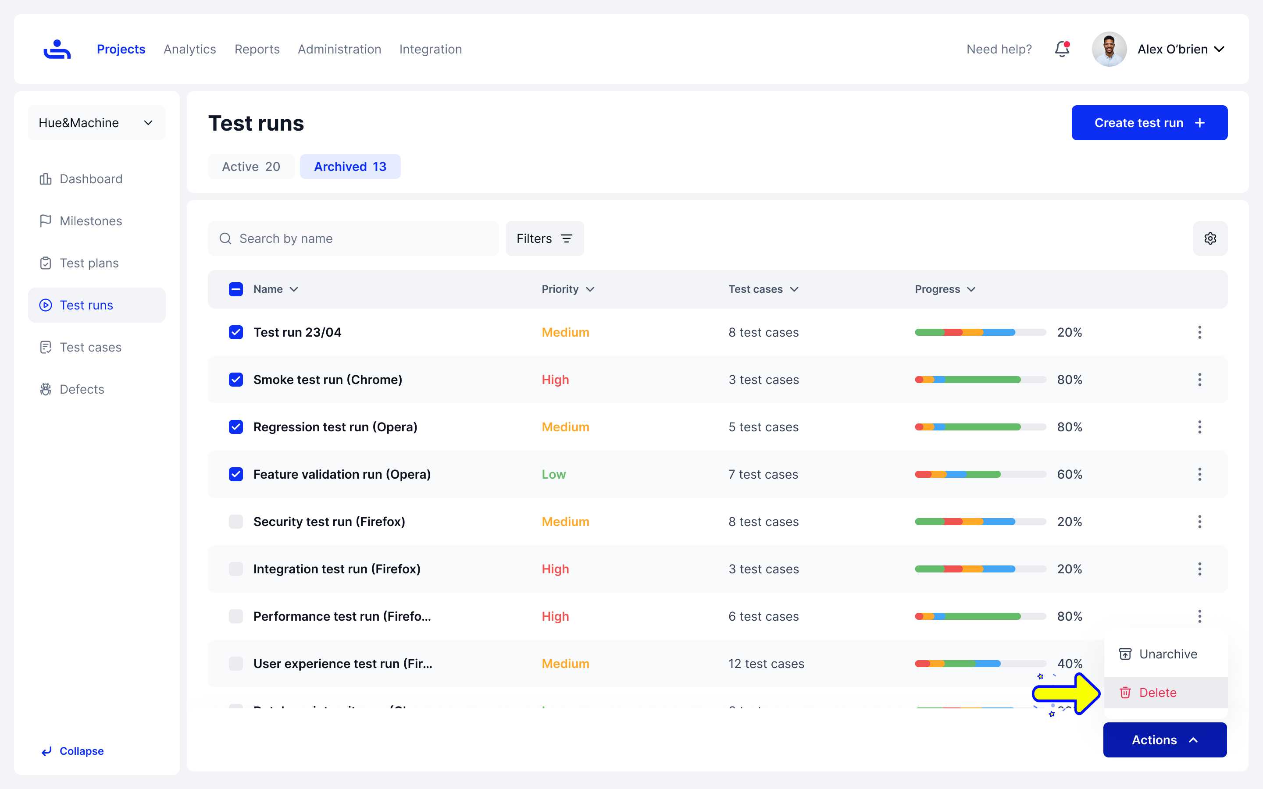The height and width of the screenshot is (789, 1263).
Task: Click the app logo in header
Action: pyautogui.click(x=57, y=49)
